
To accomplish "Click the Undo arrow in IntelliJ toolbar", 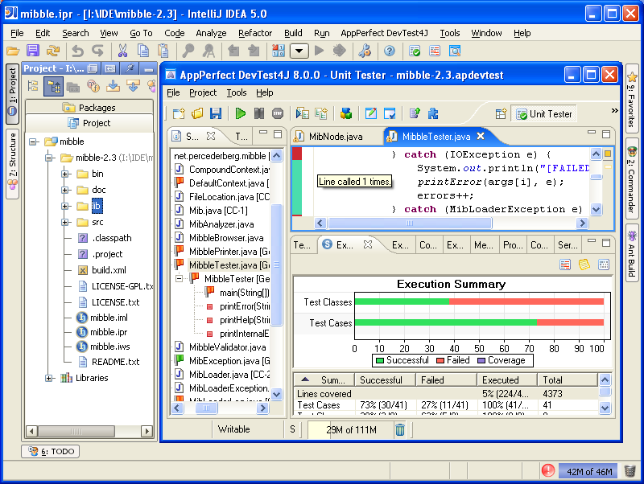I will 77,51.
